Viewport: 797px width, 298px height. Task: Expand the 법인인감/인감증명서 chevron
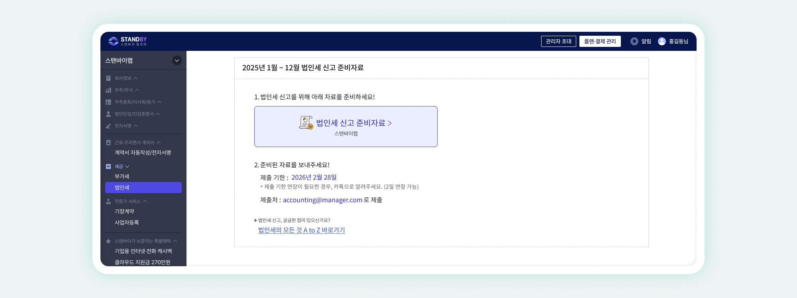coord(158,114)
